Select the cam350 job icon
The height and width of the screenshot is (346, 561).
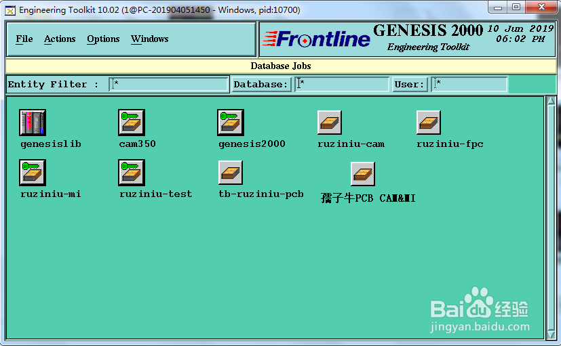coord(132,123)
